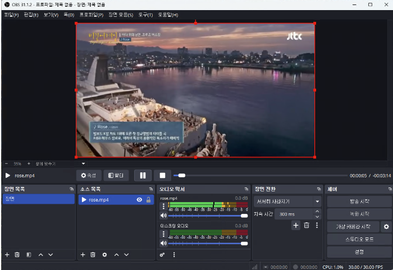Start virtual camera (가상 카메라 시작)
The width and height of the screenshot is (393, 270).
(353, 227)
